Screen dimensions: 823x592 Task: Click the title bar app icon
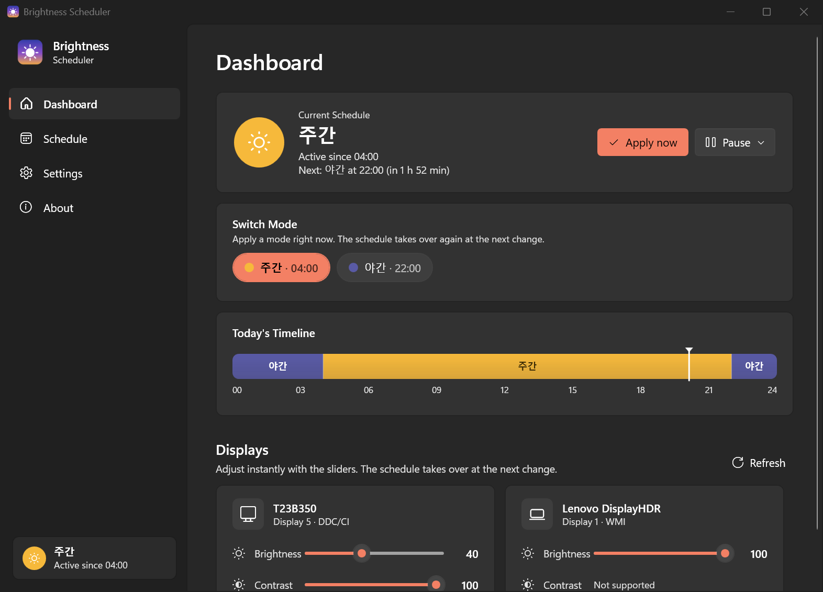[13, 12]
